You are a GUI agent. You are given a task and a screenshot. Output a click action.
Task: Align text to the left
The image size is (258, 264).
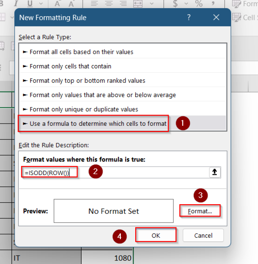click(95, 3)
